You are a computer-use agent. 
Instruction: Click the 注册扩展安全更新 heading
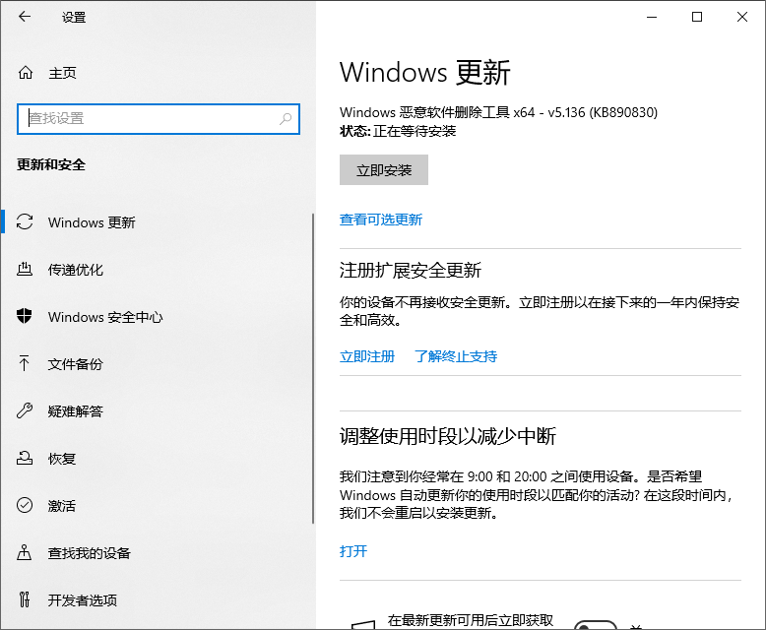click(x=411, y=270)
